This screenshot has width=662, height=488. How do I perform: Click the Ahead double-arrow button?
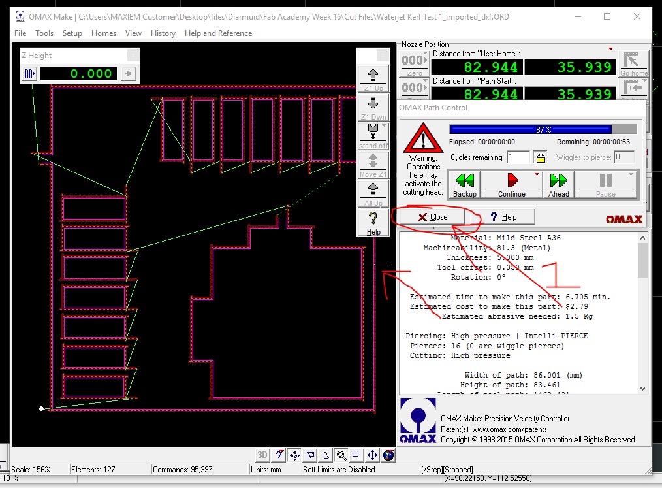(x=558, y=185)
